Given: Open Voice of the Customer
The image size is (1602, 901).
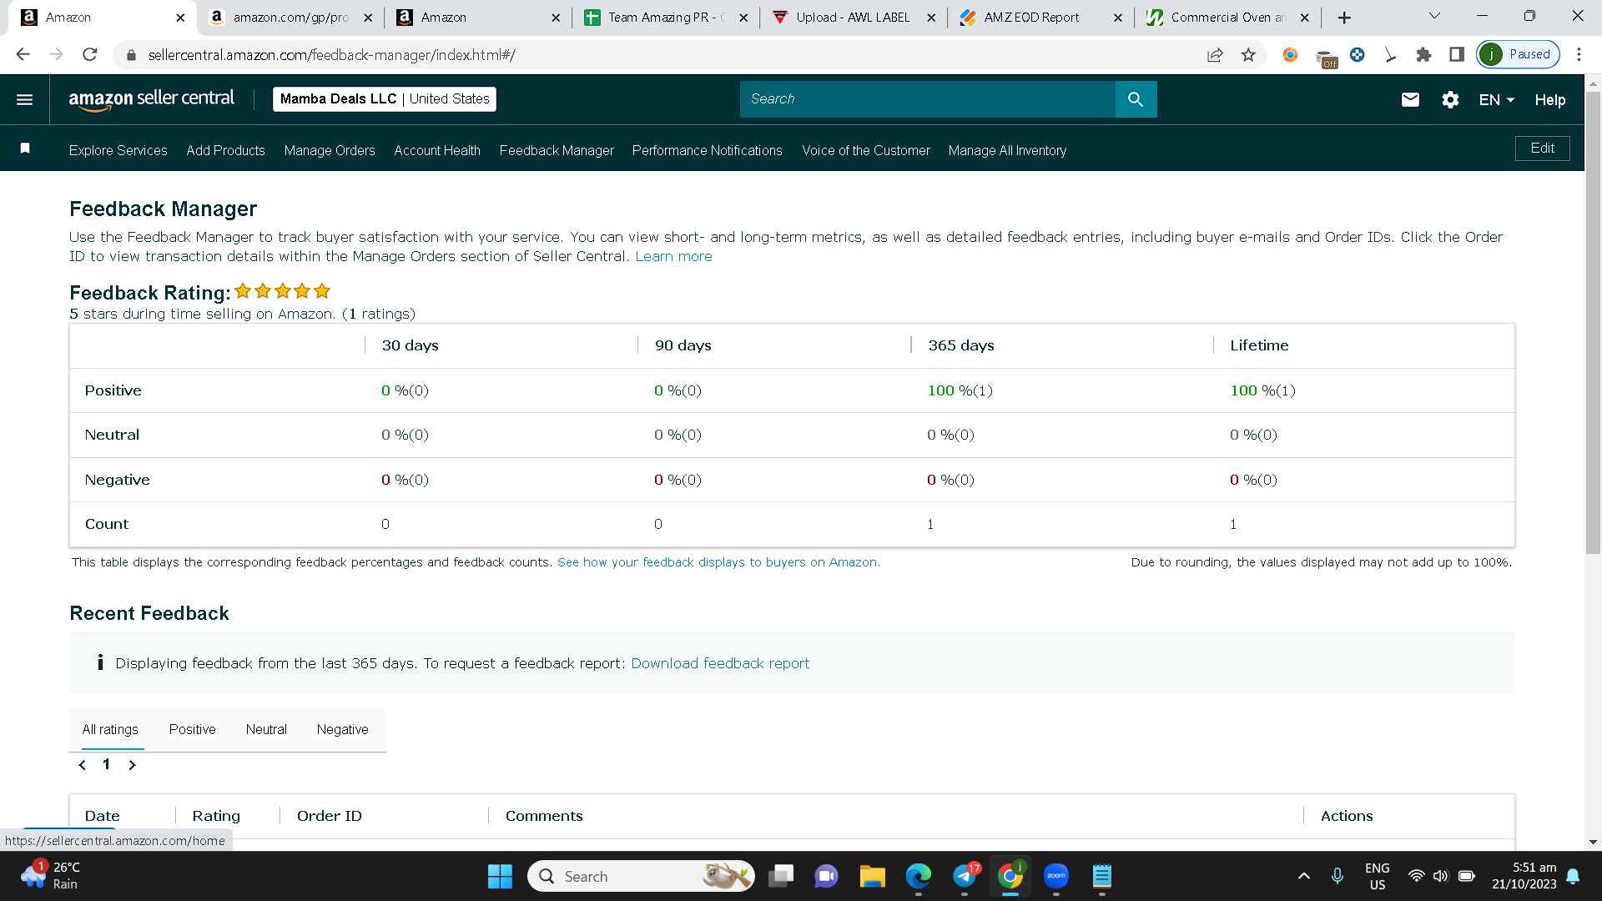Looking at the screenshot, I should point(865,150).
